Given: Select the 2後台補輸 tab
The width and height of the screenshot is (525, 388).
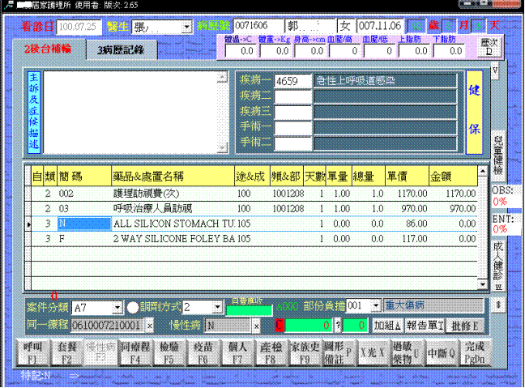Looking at the screenshot, I should (x=49, y=49).
